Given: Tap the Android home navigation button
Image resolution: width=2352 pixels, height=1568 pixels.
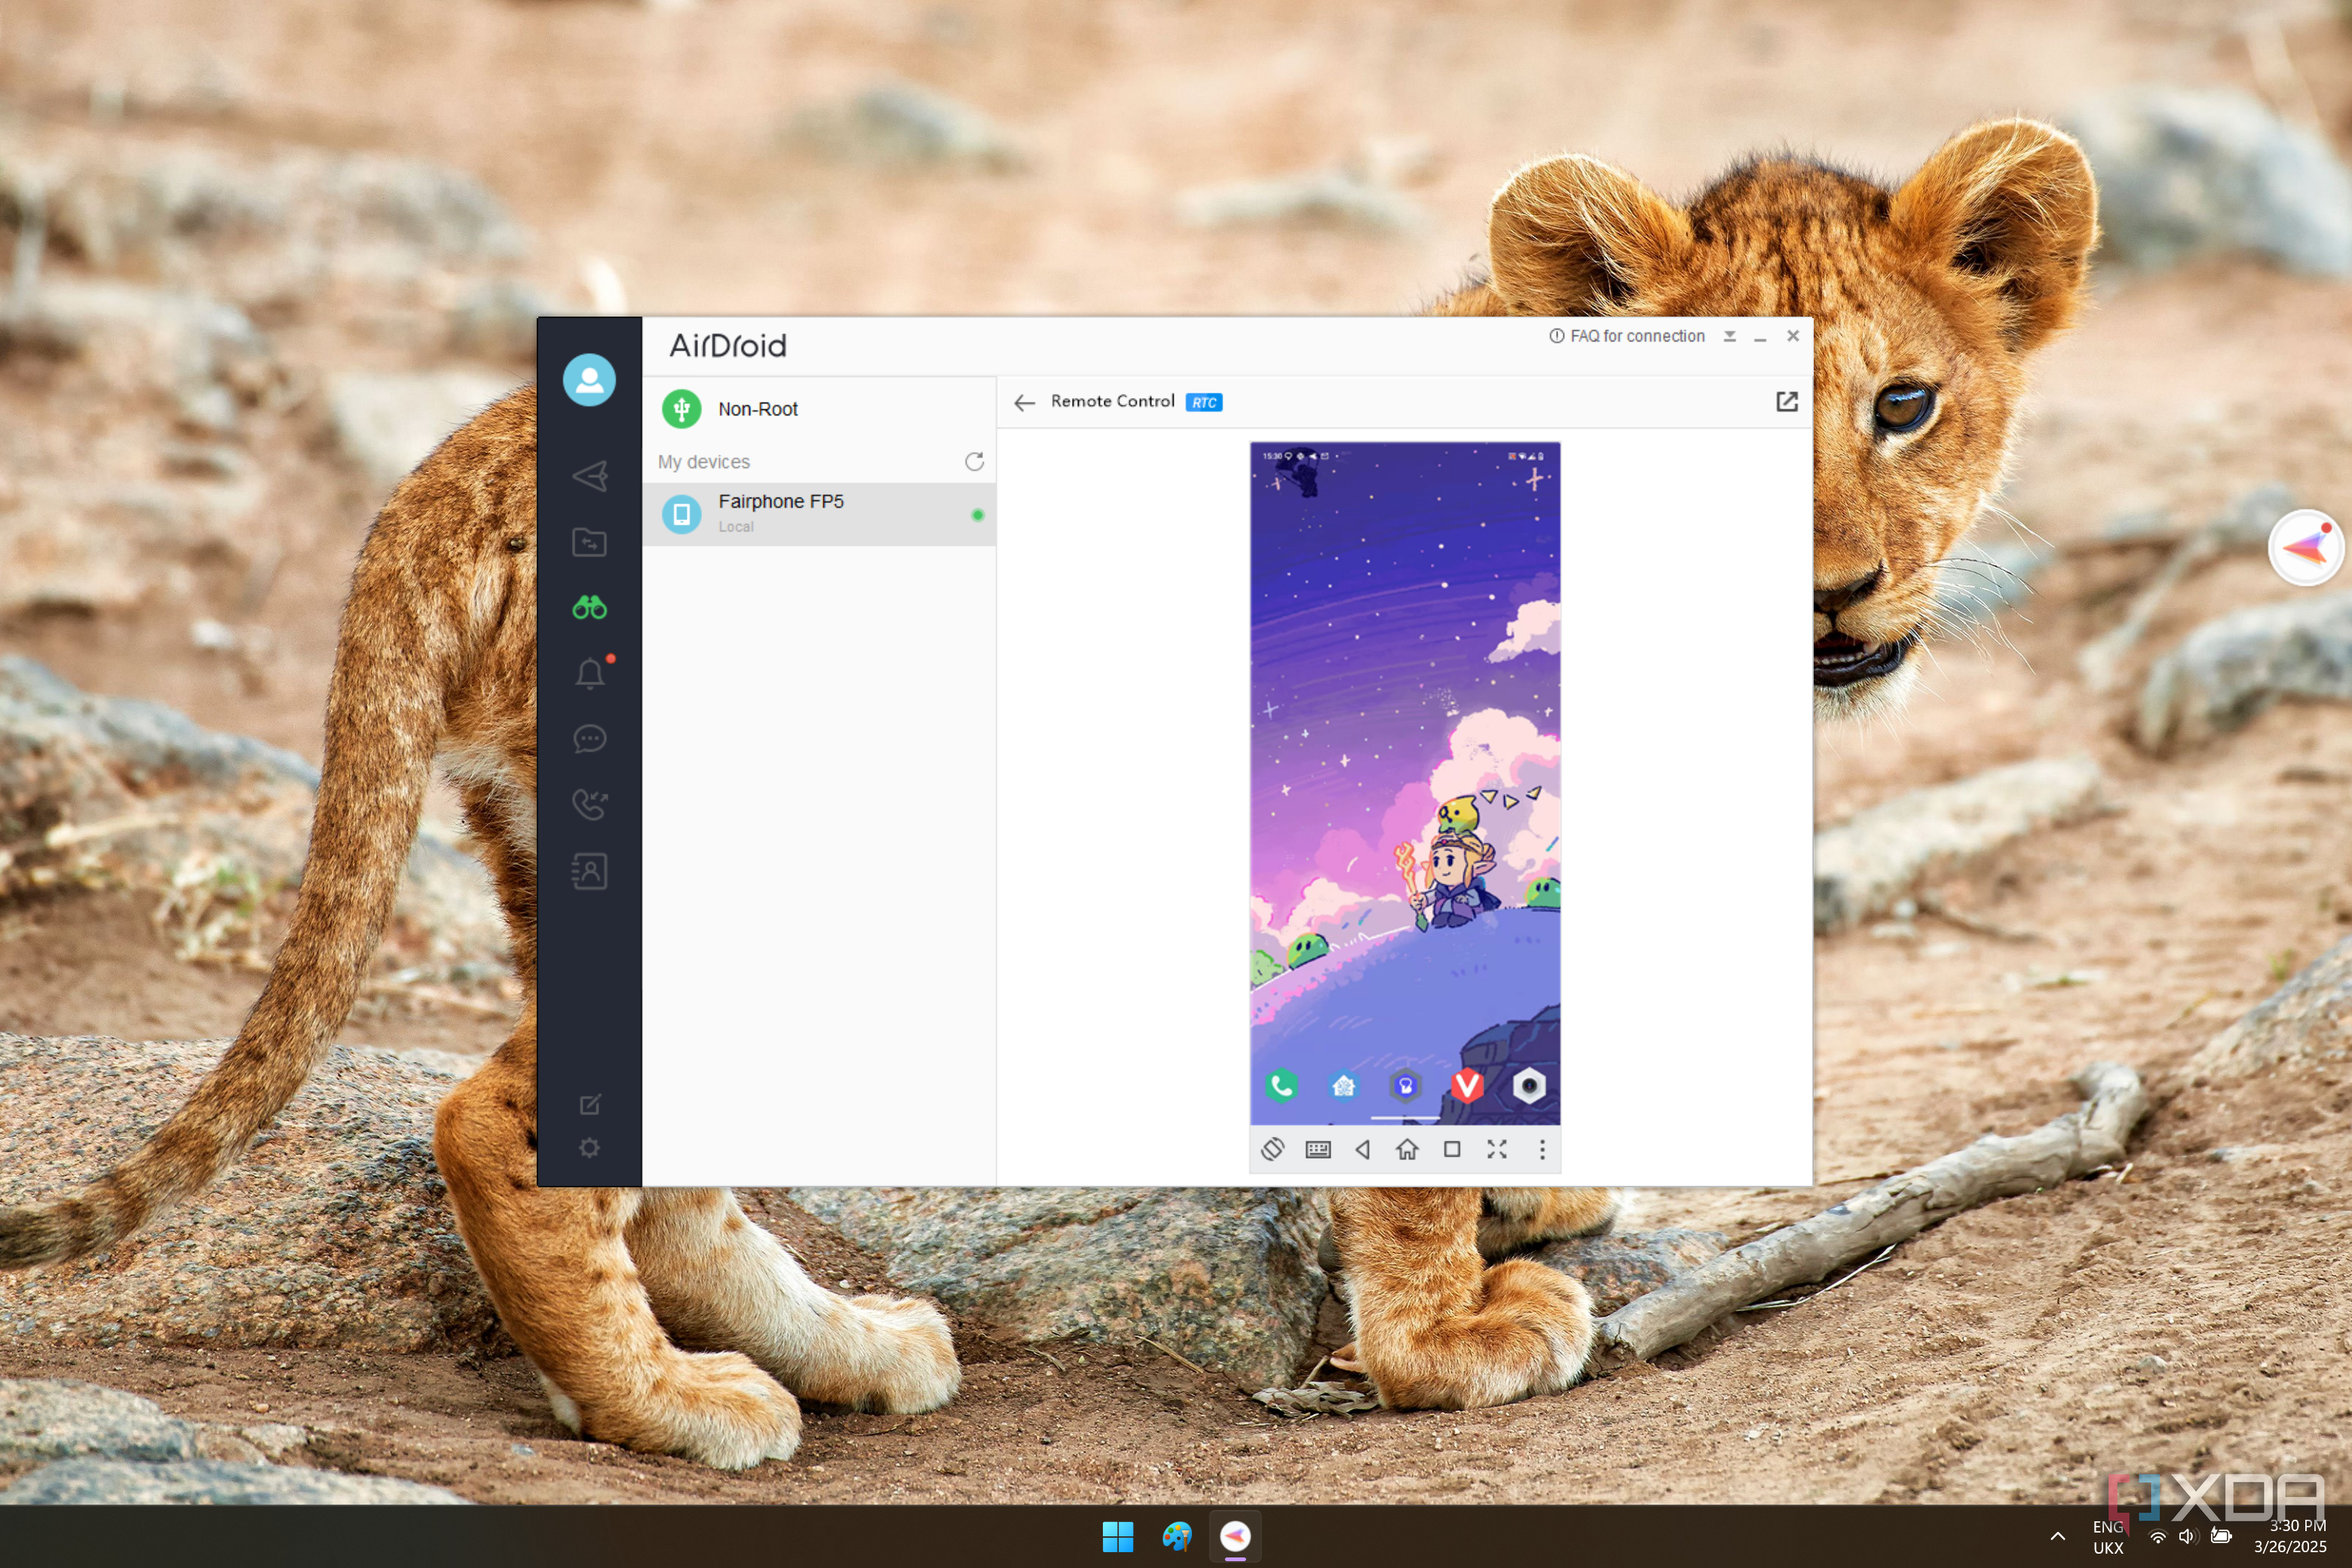Looking at the screenshot, I should [1407, 1149].
